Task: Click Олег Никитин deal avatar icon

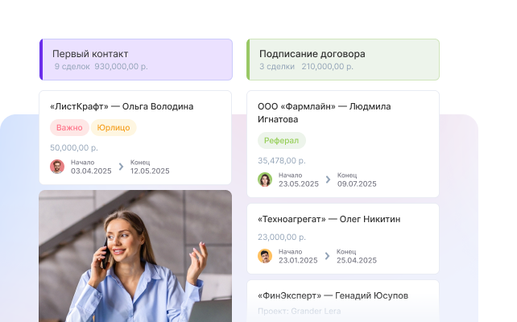Action: 265,256
